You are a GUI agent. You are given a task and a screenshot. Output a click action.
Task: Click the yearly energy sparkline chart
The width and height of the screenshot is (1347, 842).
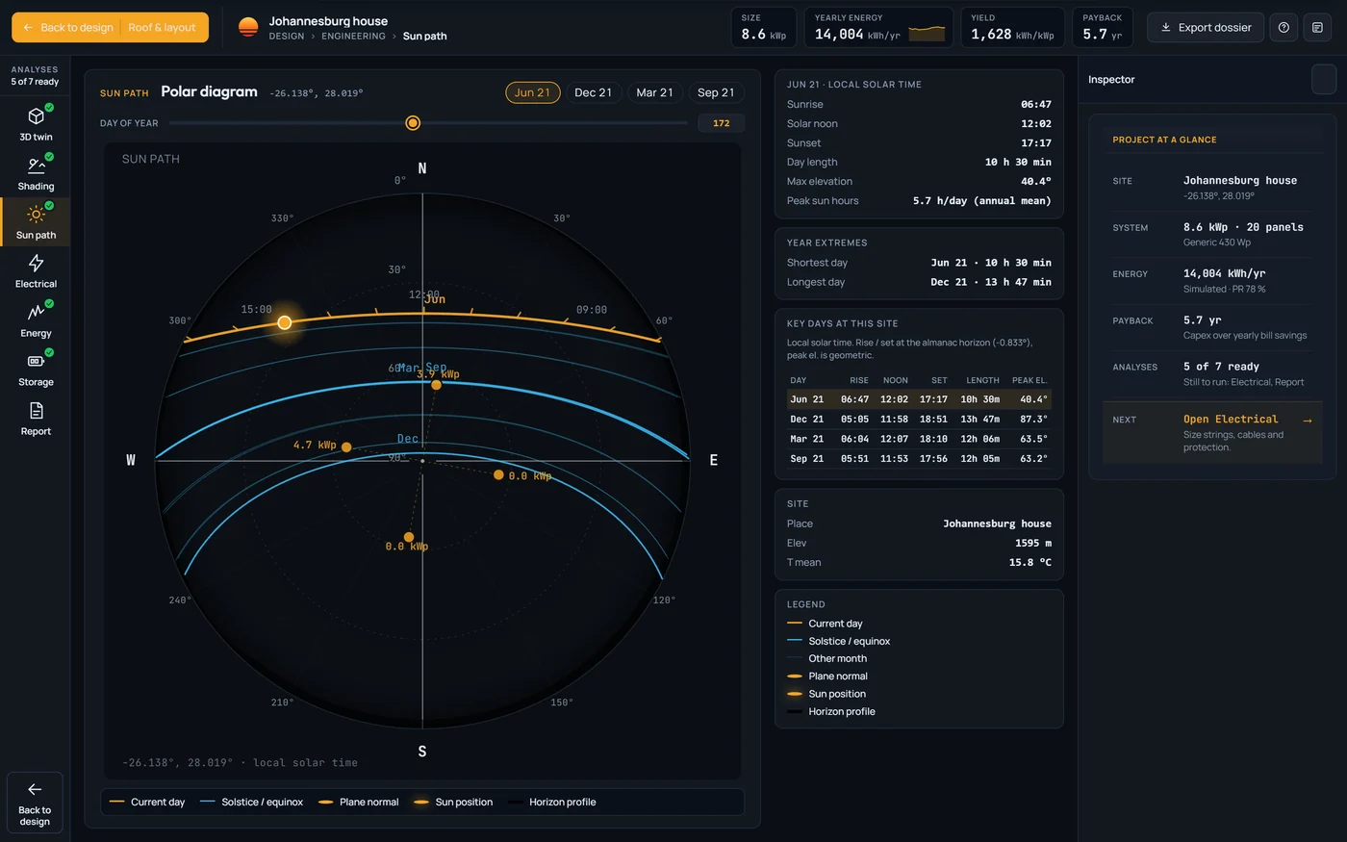(927, 33)
